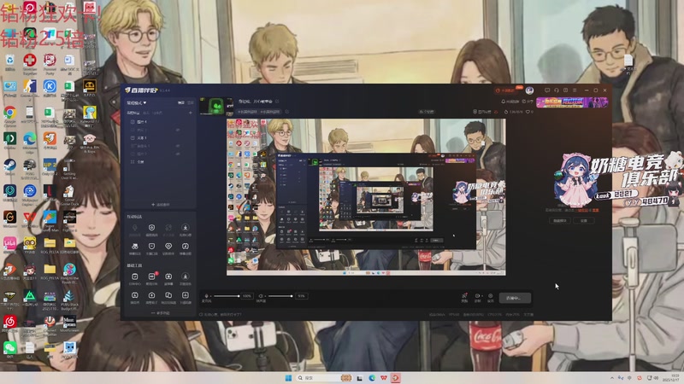This screenshot has height=384, width=684.
Task: Open the headset support icon in title bar
Action: click(557, 90)
